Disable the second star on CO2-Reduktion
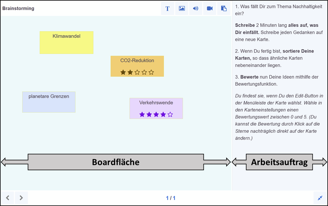Screen dimensions: 328x206 [x=130, y=72]
